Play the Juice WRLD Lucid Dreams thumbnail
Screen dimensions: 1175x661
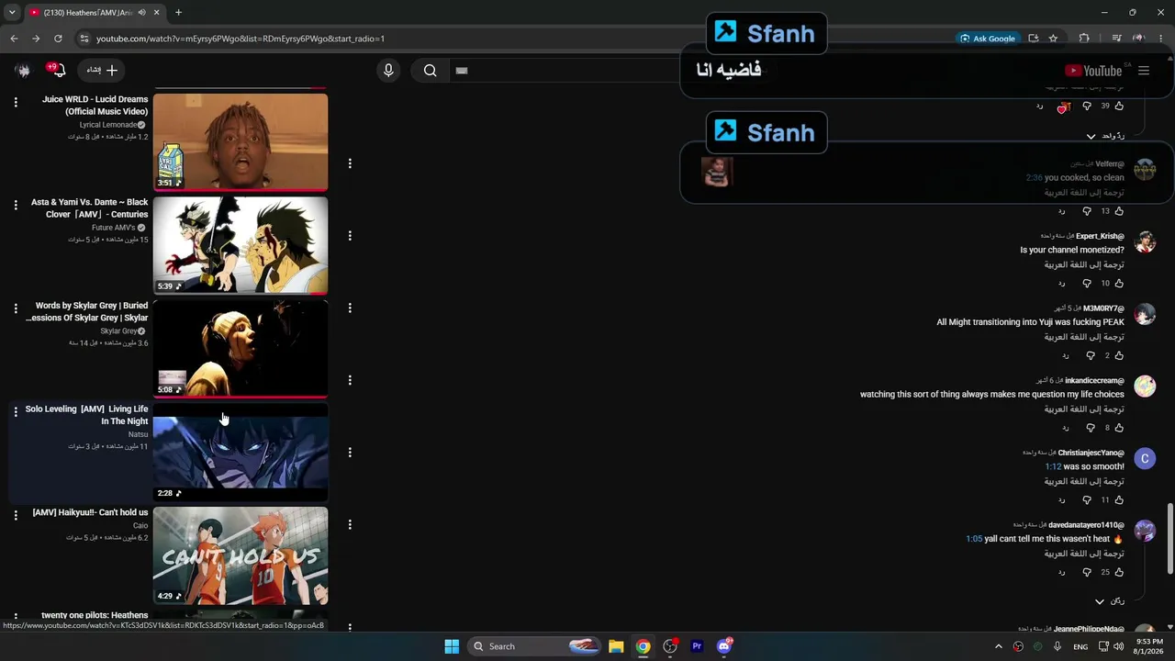pos(241,141)
